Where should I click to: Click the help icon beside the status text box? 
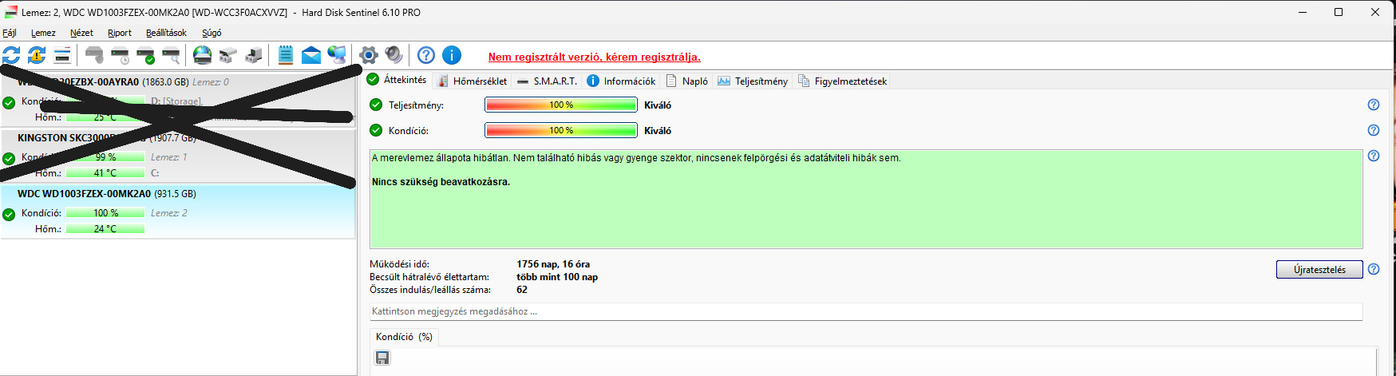[x=1374, y=156]
